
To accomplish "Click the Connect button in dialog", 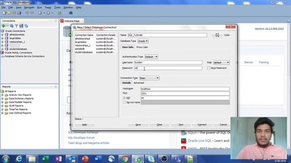I will tap(202, 125).
